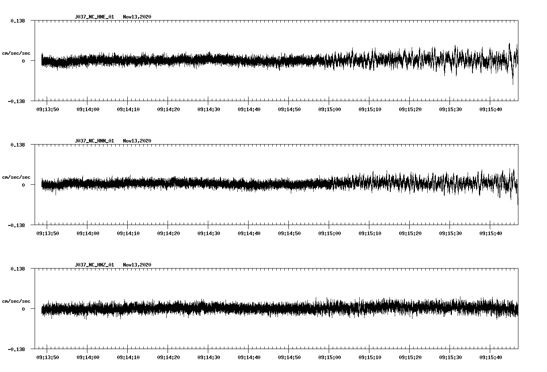Viewport: 547px width, 372px height.
Task: Click the cm/sec/sec unit label on middle trace
Action: coord(17,177)
